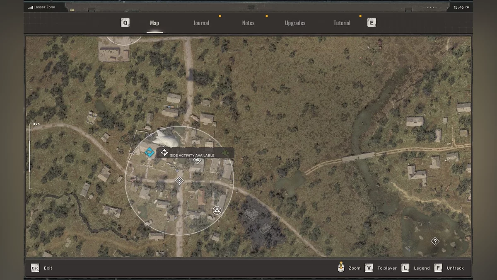497x280 pixels.
Task: Open the map Legend
Action: 415,268
